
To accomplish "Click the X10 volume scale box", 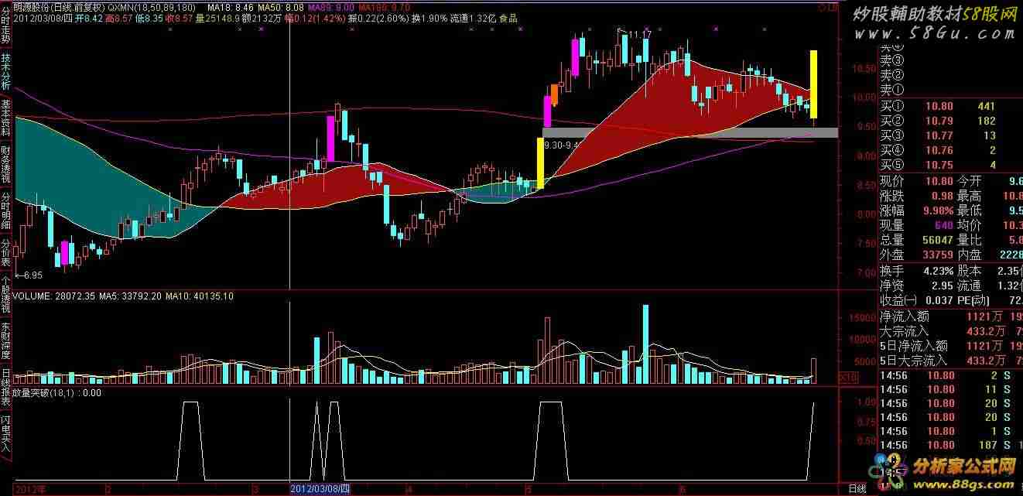I will point(849,378).
